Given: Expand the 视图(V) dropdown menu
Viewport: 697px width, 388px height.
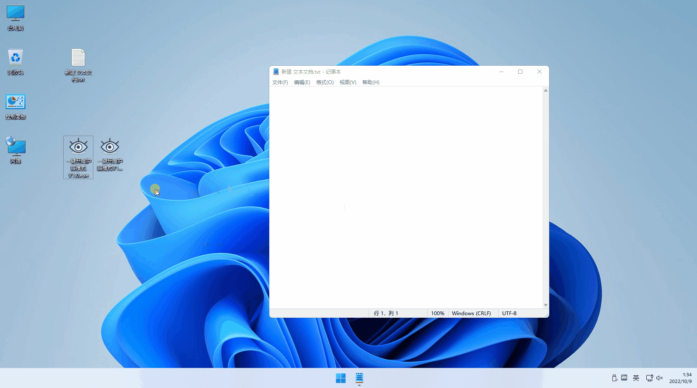Looking at the screenshot, I should coord(348,82).
